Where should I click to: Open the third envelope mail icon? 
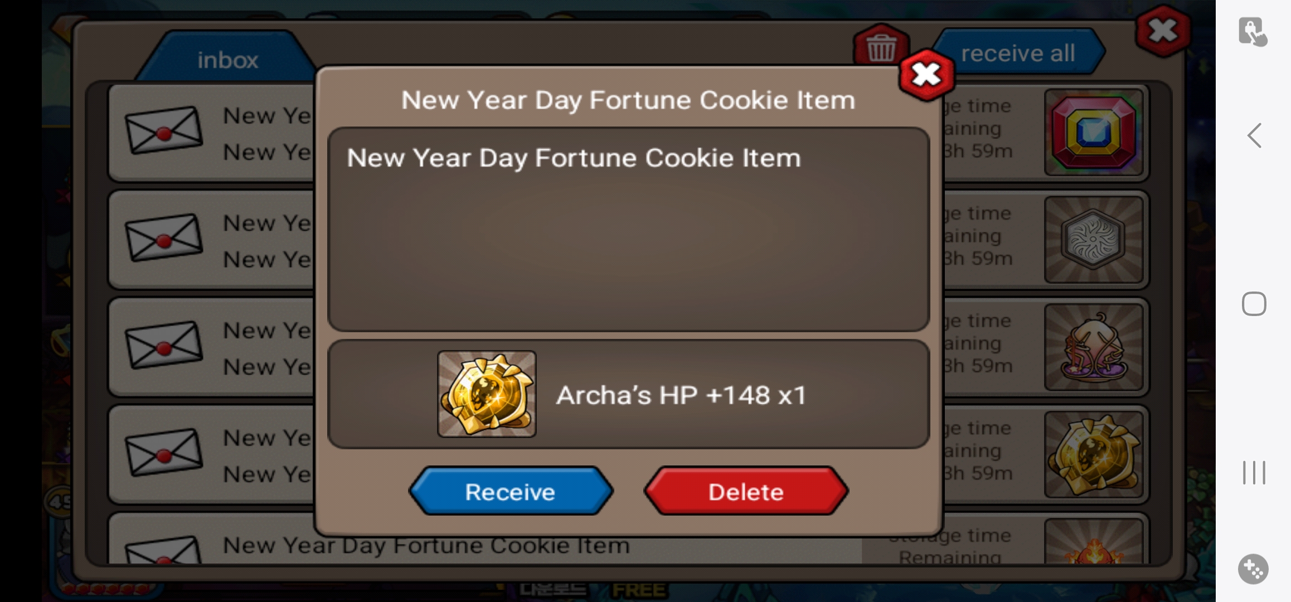[163, 345]
